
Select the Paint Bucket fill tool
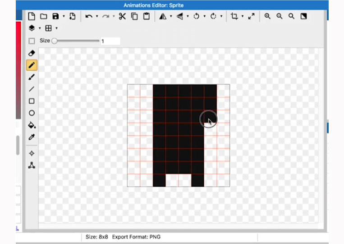pyautogui.click(x=32, y=125)
